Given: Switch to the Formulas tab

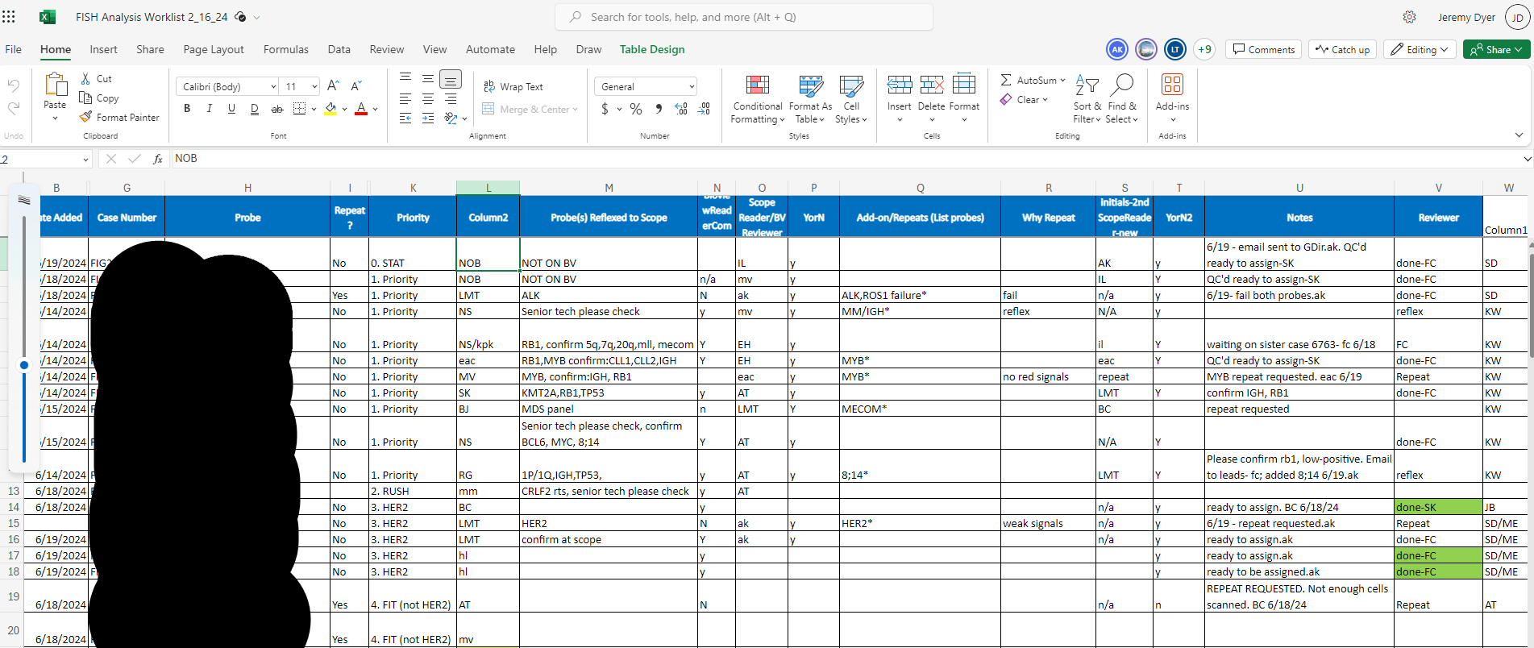Looking at the screenshot, I should (x=286, y=49).
